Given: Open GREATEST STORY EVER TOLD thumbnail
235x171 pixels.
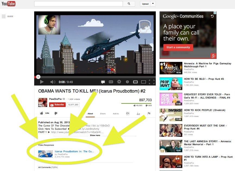Looking at the screenshot, I should tap(171, 99).
